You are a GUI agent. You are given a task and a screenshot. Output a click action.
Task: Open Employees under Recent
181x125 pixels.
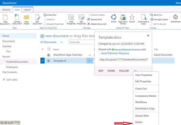(x=12, y=67)
